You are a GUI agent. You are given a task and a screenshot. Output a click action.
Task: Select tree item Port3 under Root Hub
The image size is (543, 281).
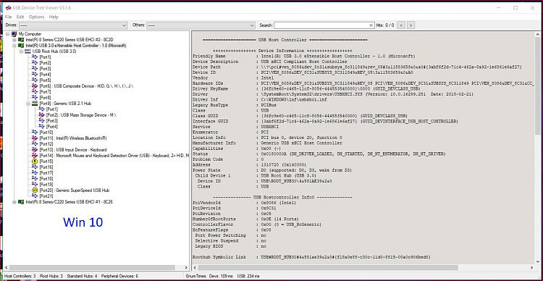pos(45,69)
